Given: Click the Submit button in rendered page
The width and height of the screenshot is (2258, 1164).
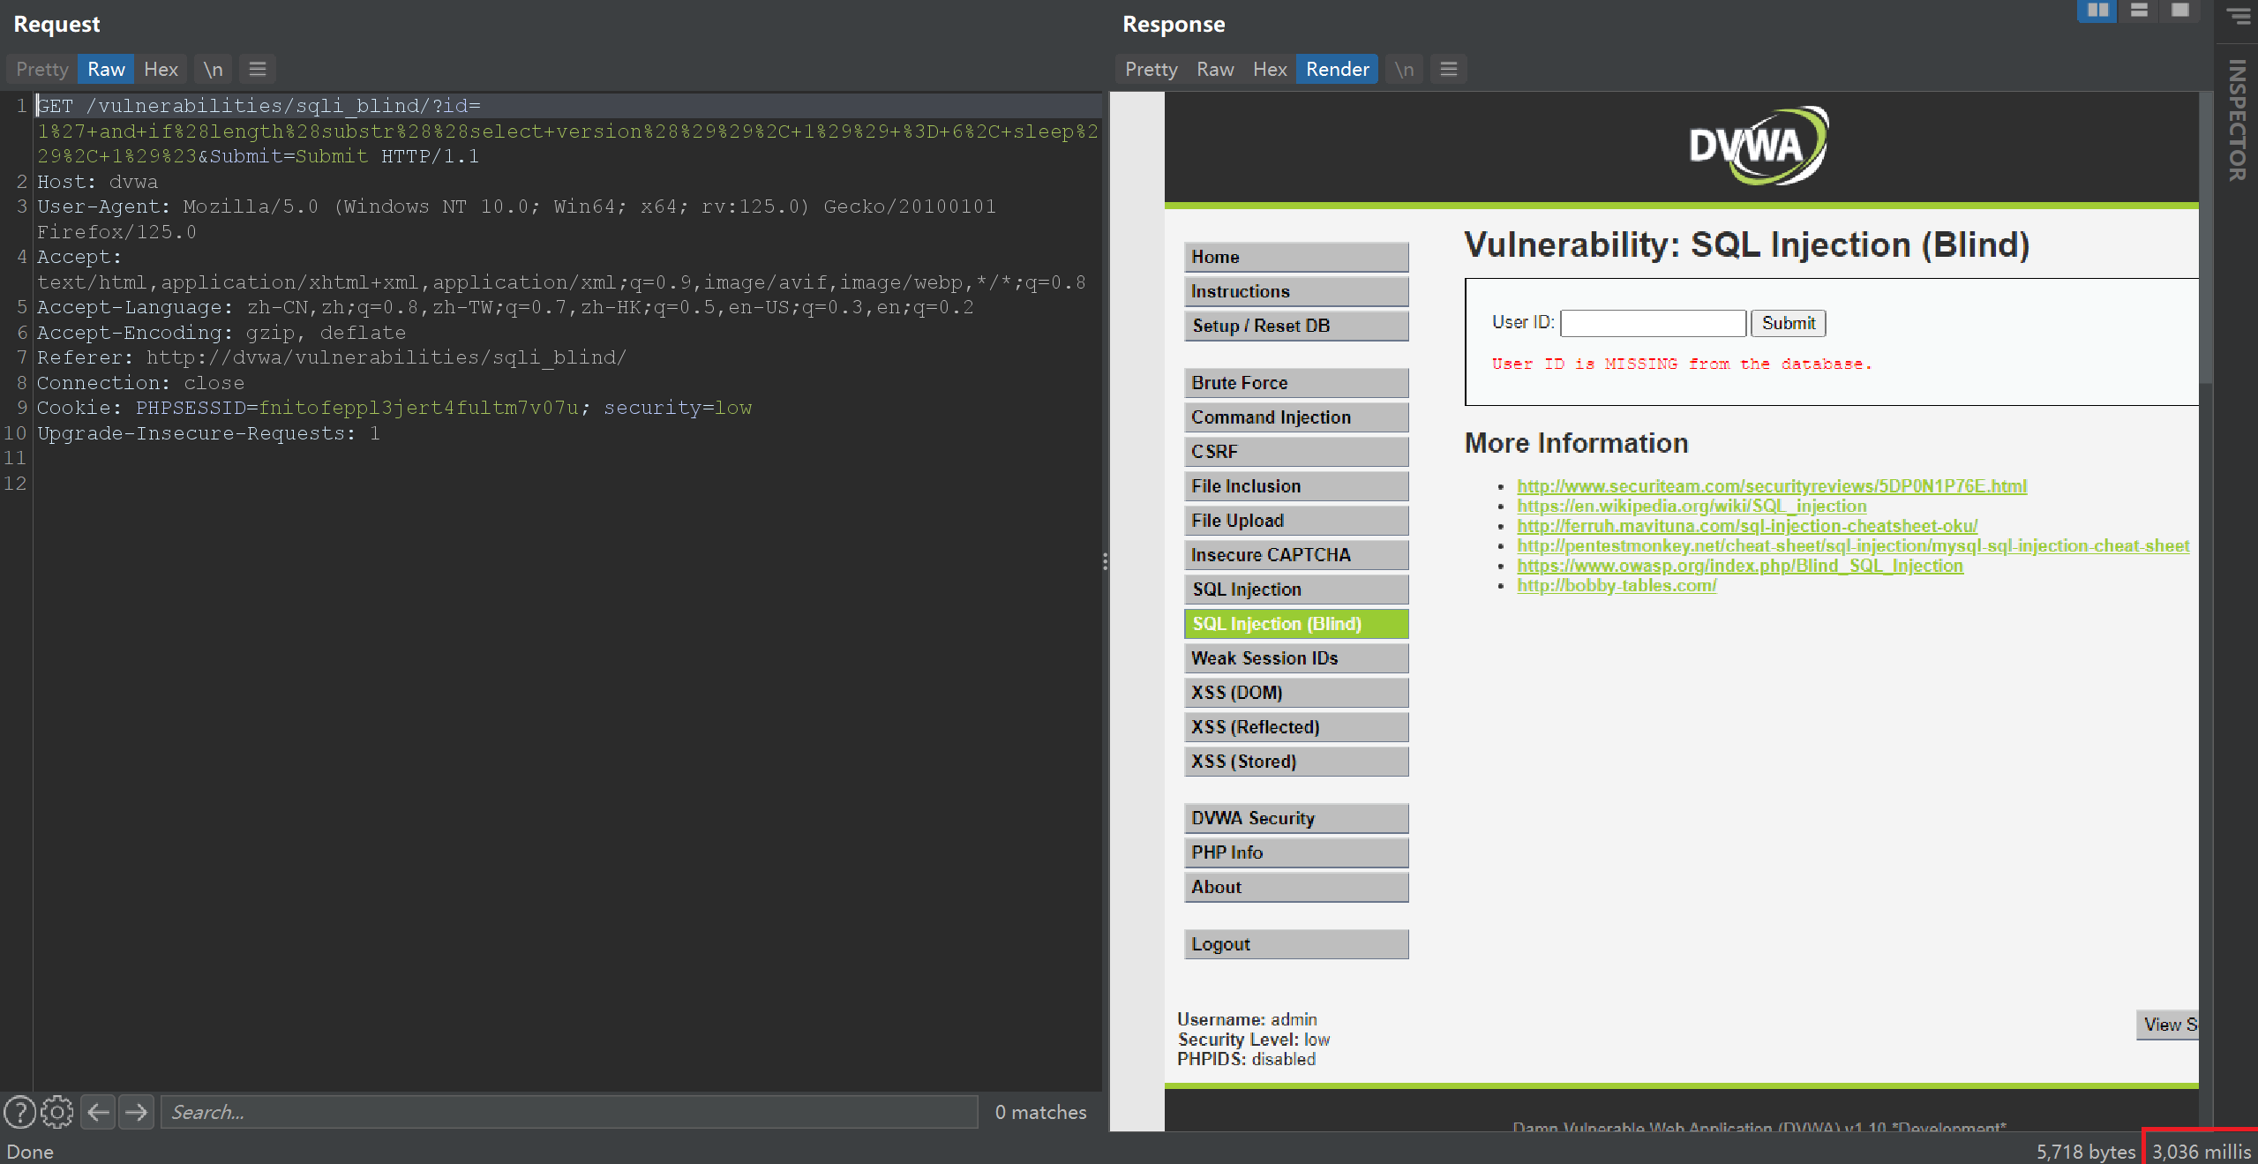Looking at the screenshot, I should tap(1788, 323).
